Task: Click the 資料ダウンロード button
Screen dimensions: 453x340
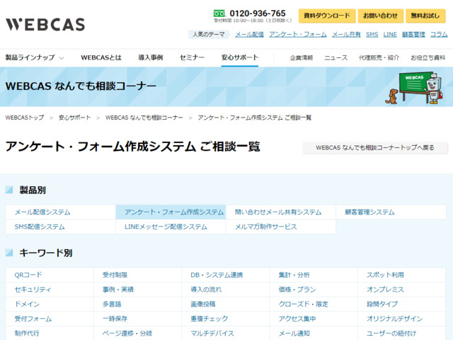Action: click(x=327, y=16)
